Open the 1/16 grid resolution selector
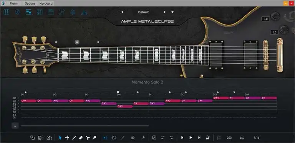This screenshot has width=295, height=143. coord(257,138)
